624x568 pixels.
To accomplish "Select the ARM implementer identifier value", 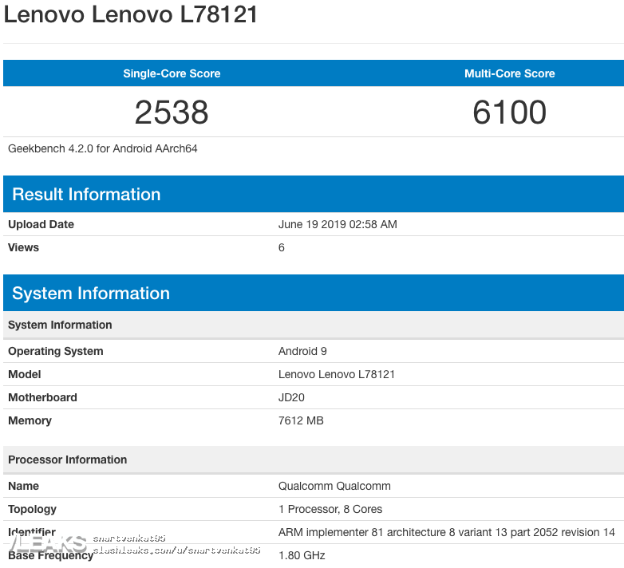I will click(x=447, y=532).
